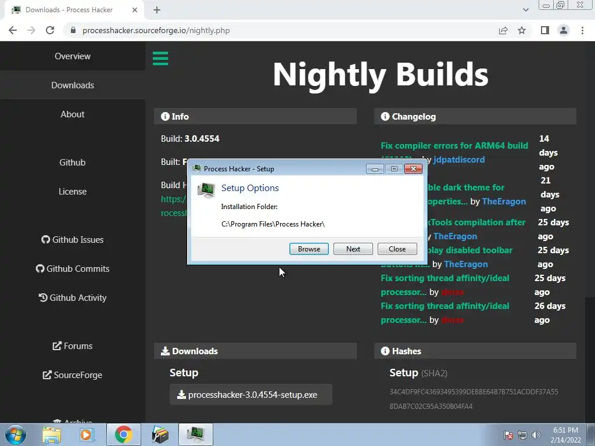Click the Process Hacker icon beside Setup Options
Screen dimensions: 595x446
click(206, 190)
